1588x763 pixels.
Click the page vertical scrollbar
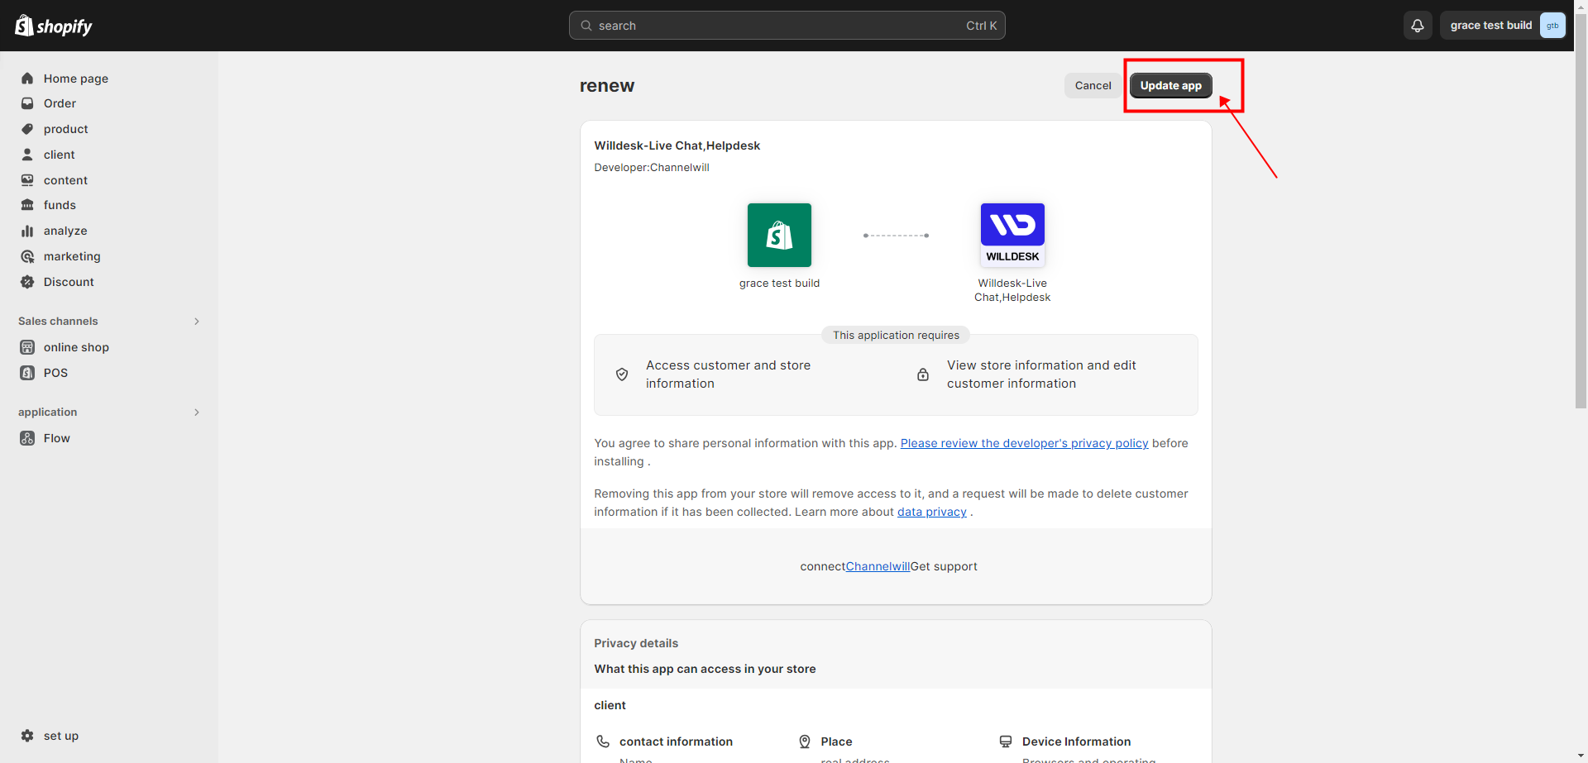(x=1581, y=211)
